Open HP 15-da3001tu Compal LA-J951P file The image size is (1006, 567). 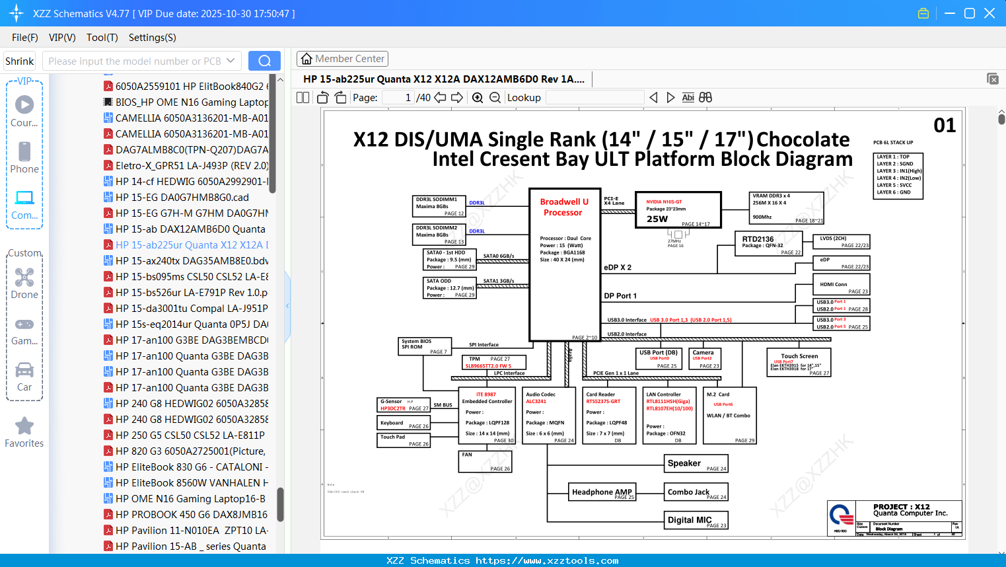point(186,309)
